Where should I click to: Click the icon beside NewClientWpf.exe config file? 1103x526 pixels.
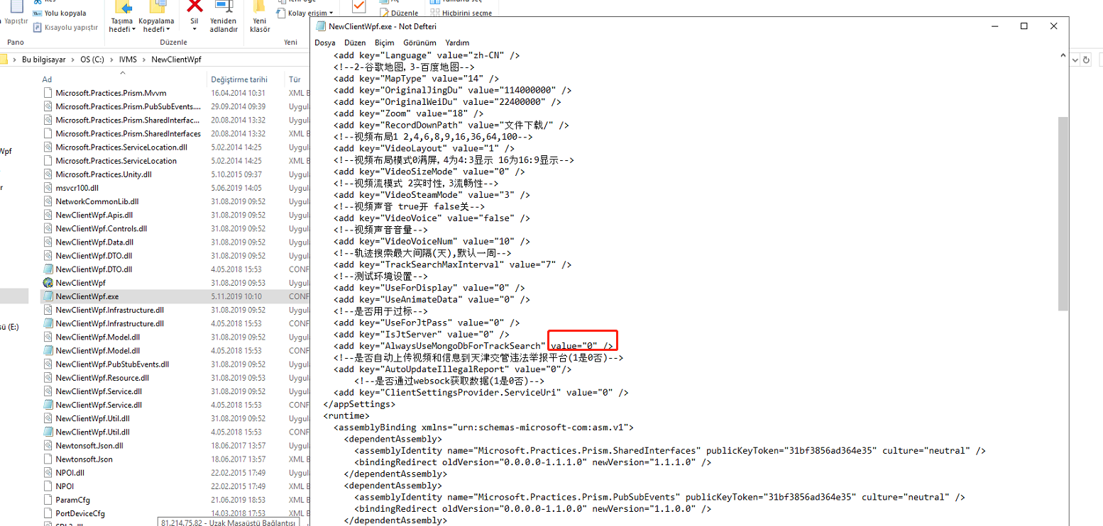48,296
